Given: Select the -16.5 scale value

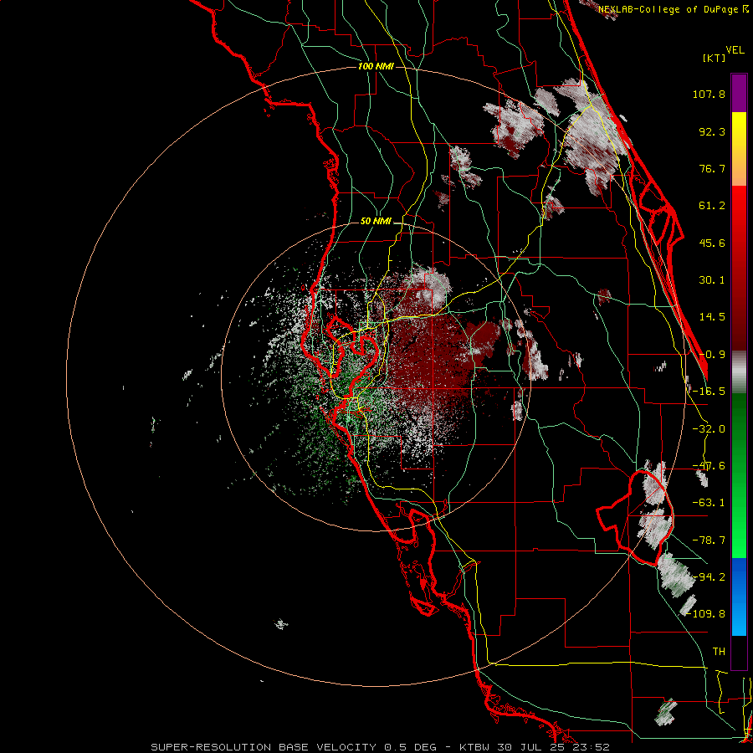Looking at the screenshot, I should 709,392.
